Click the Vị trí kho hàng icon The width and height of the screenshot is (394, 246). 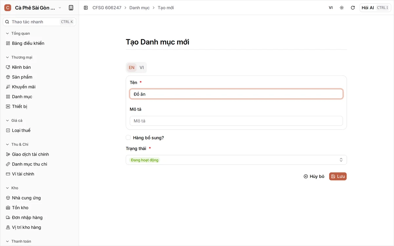click(x=8, y=227)
